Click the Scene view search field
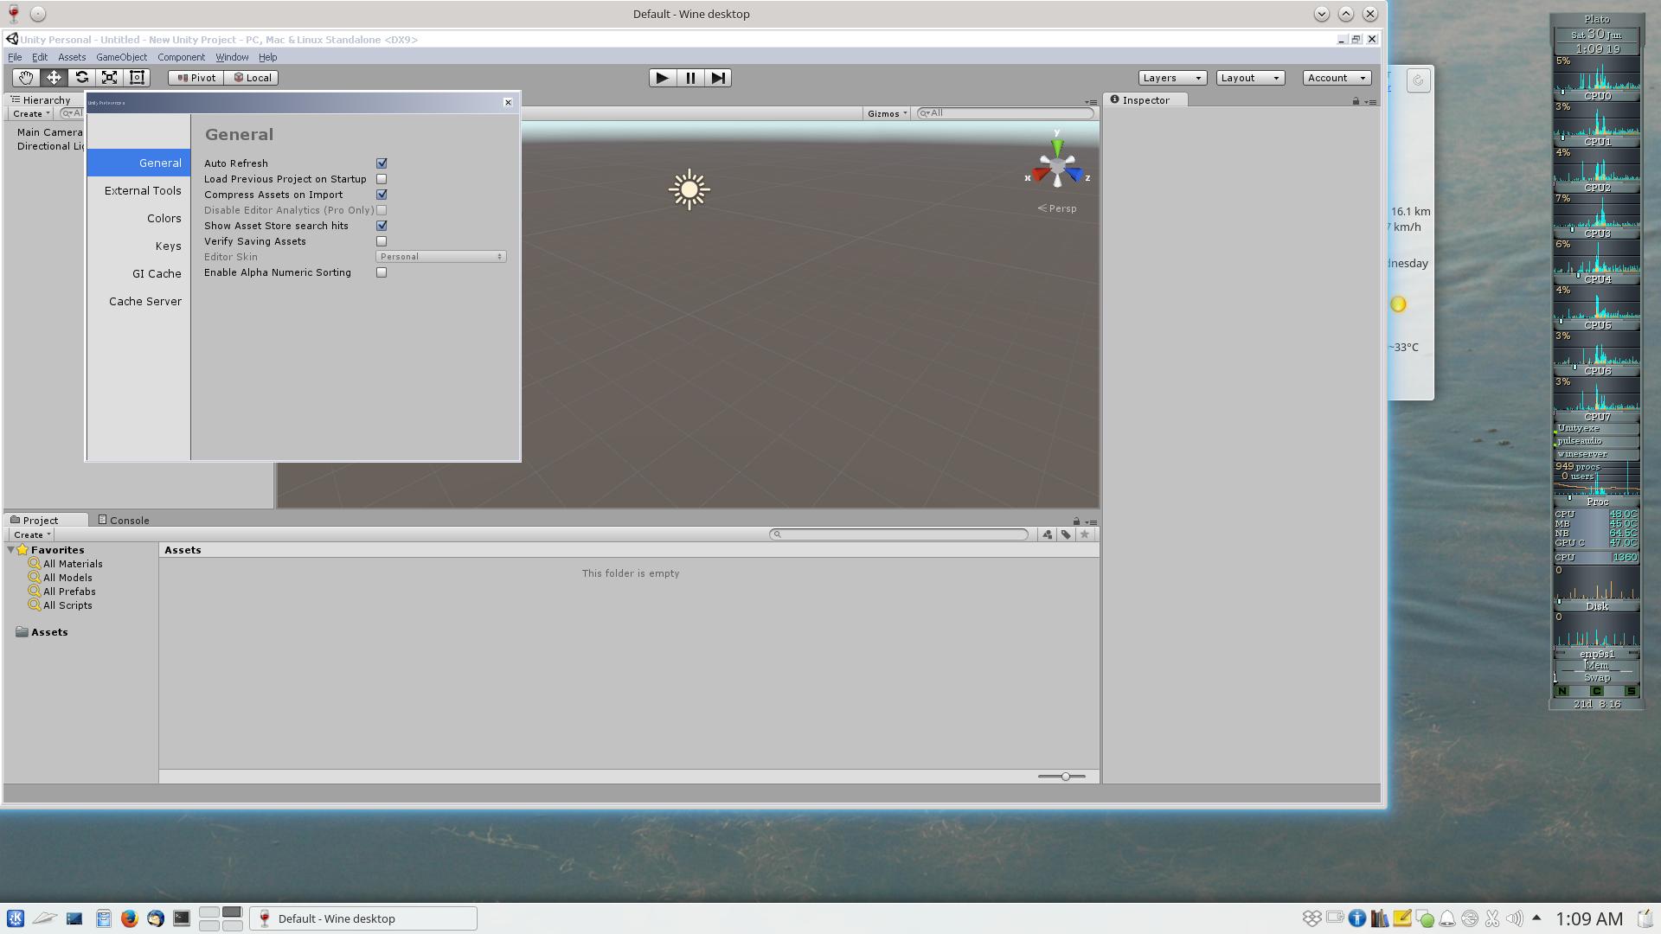Viewport: 1661px width, 934px height. click(x=1005, y=113)
